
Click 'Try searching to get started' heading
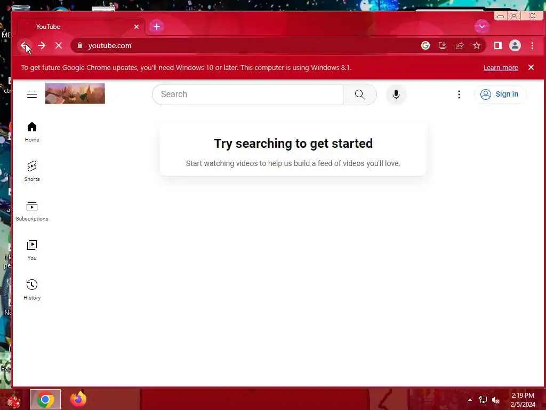293,143
